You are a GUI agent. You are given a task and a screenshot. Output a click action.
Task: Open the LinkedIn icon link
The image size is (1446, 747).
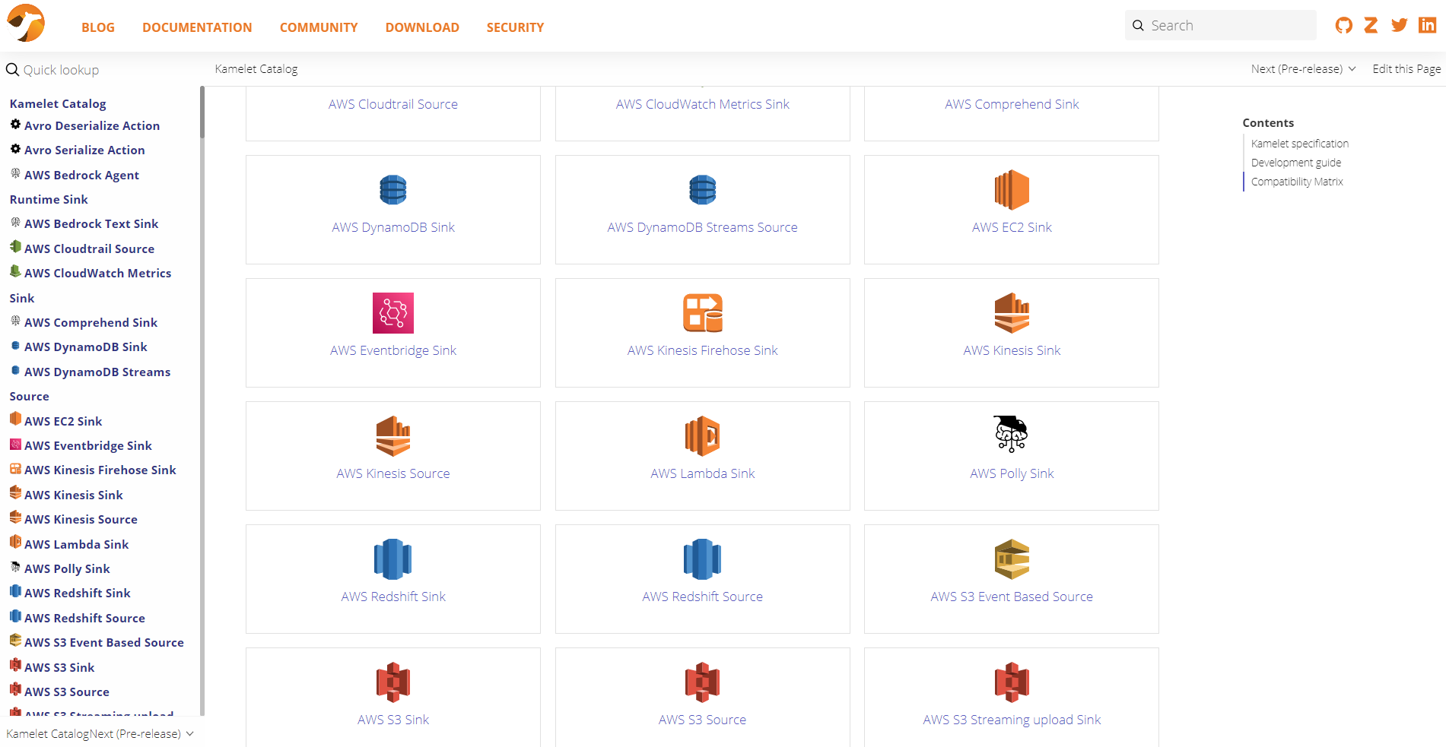(1427, 25)
